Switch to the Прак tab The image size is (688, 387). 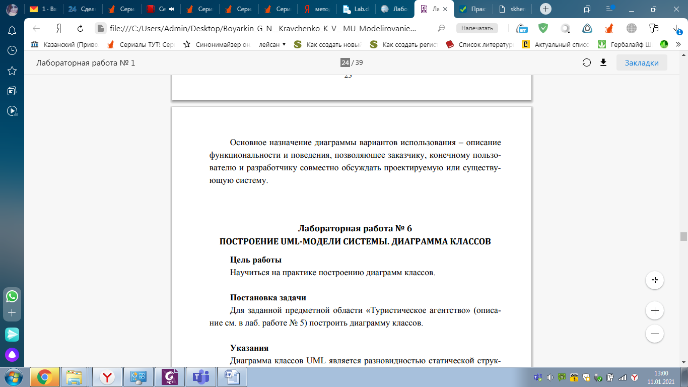point(472,9)
